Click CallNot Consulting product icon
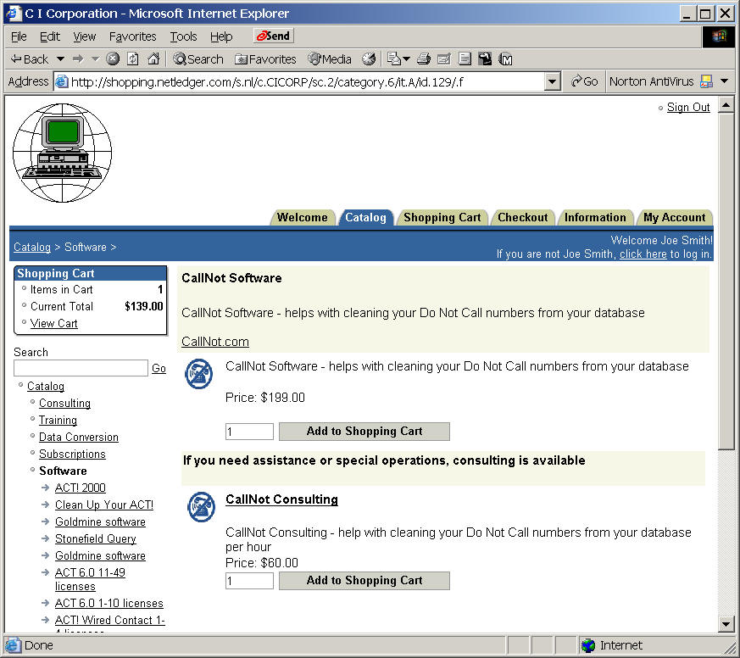The height and width of the screenshot is (658, 740). pos(201,507)
